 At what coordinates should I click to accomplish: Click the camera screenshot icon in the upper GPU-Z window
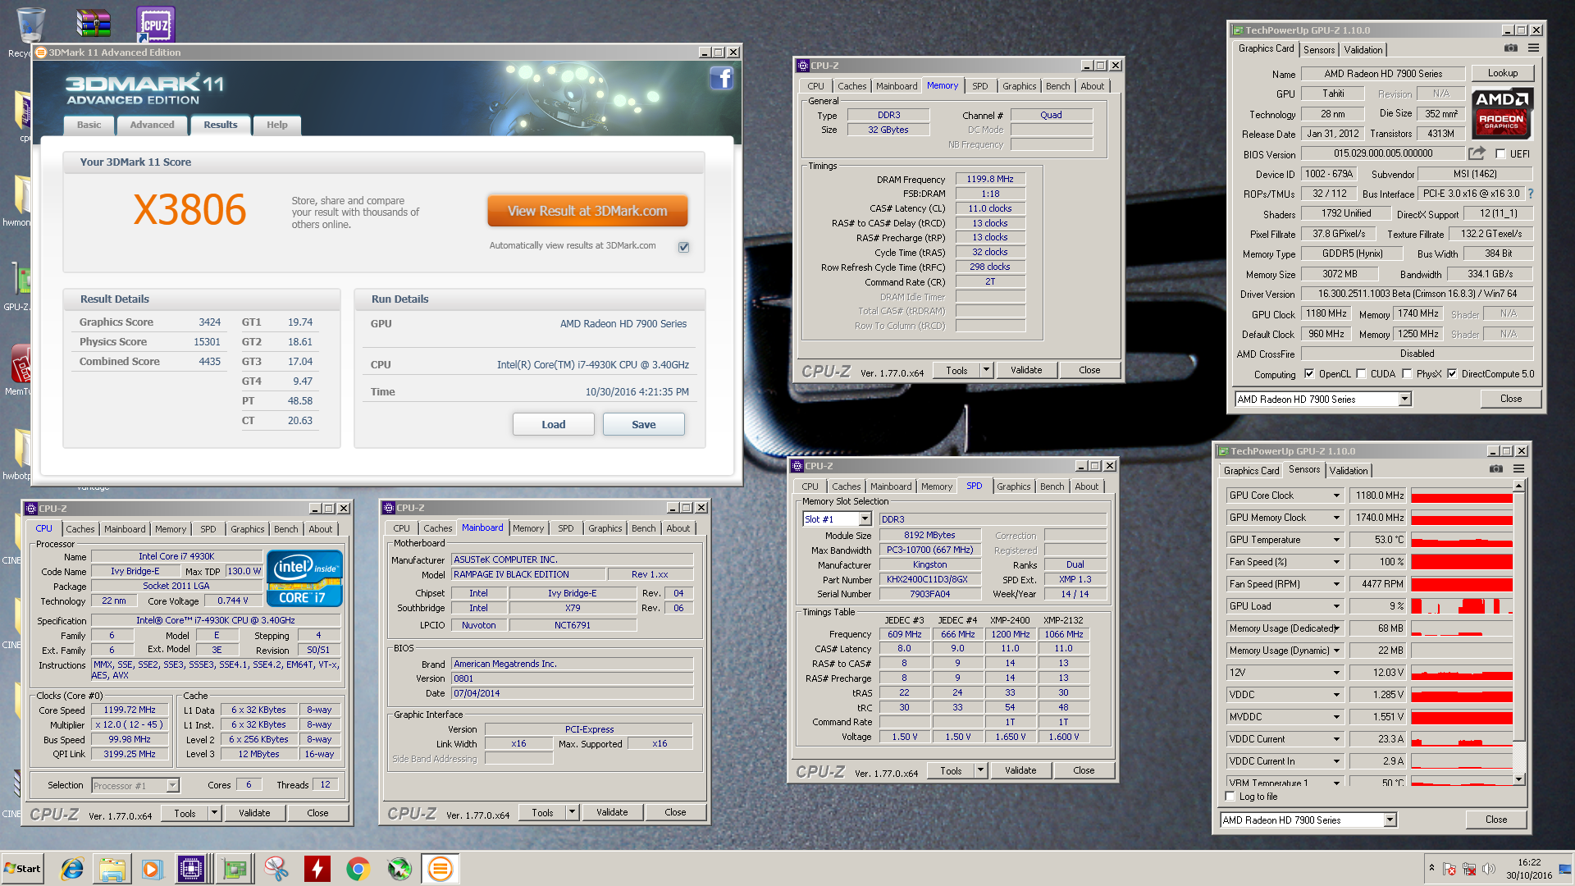(1510, 48)
